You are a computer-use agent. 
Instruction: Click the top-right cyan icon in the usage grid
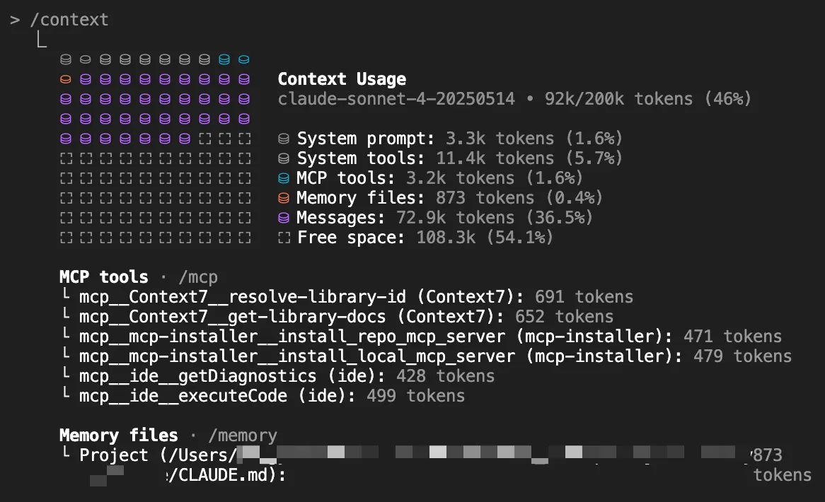coord(244,59)
